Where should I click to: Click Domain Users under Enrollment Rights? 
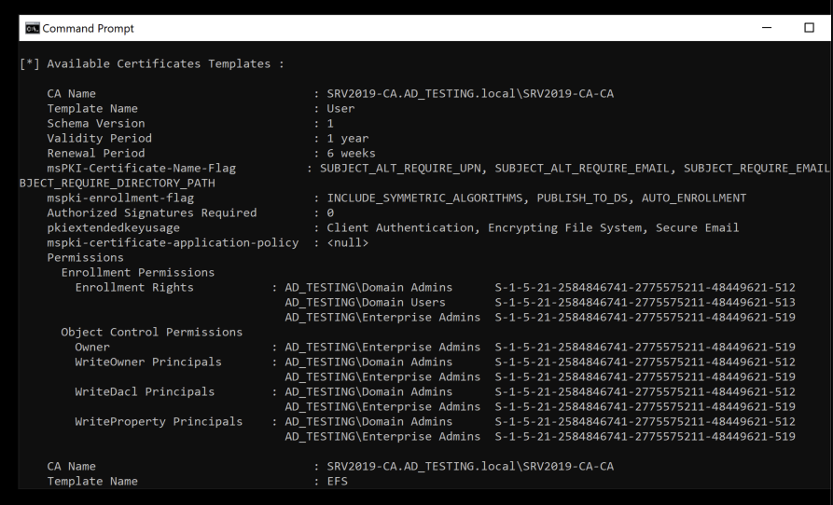[x=365, y=303]
